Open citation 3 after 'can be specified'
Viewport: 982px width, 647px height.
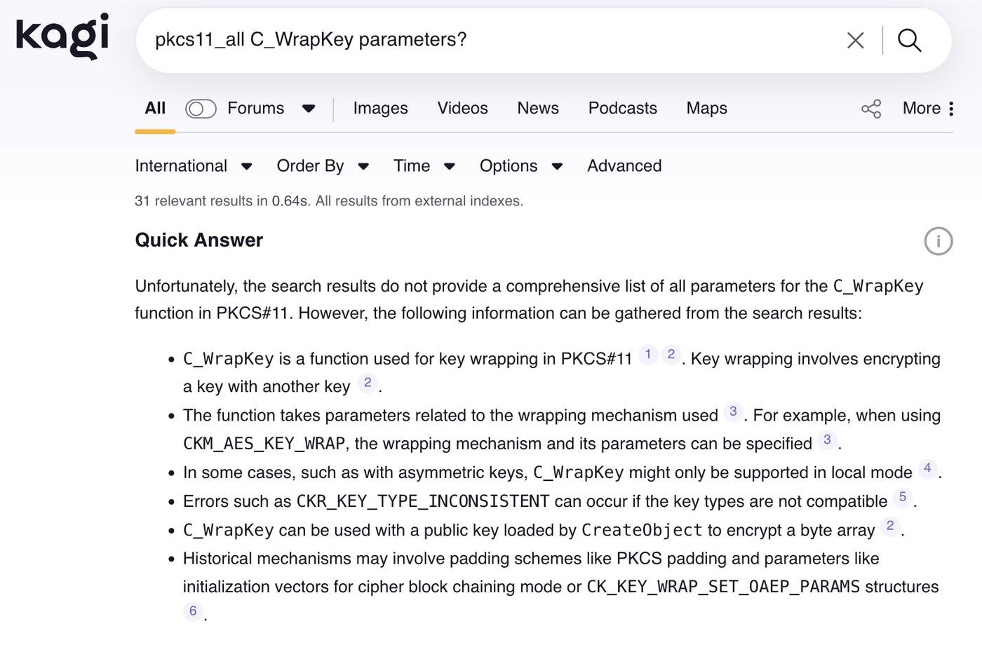pyautogui.click(x=827, y=440)
